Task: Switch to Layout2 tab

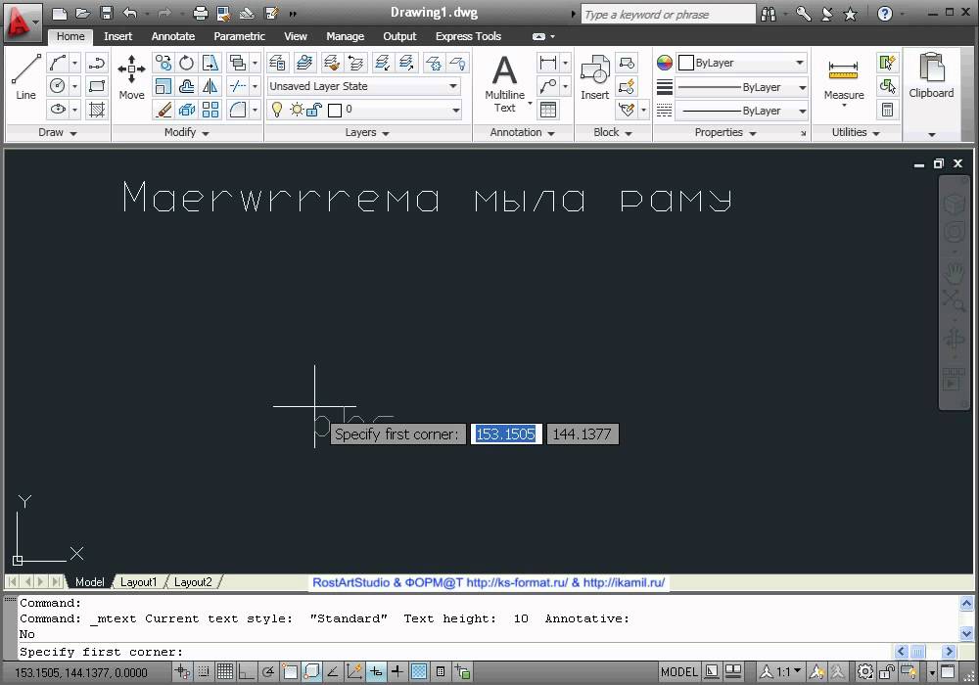Action: [x=193, y=582]
